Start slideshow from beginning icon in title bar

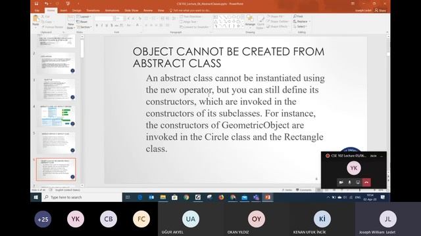click(x=68, y=3)
